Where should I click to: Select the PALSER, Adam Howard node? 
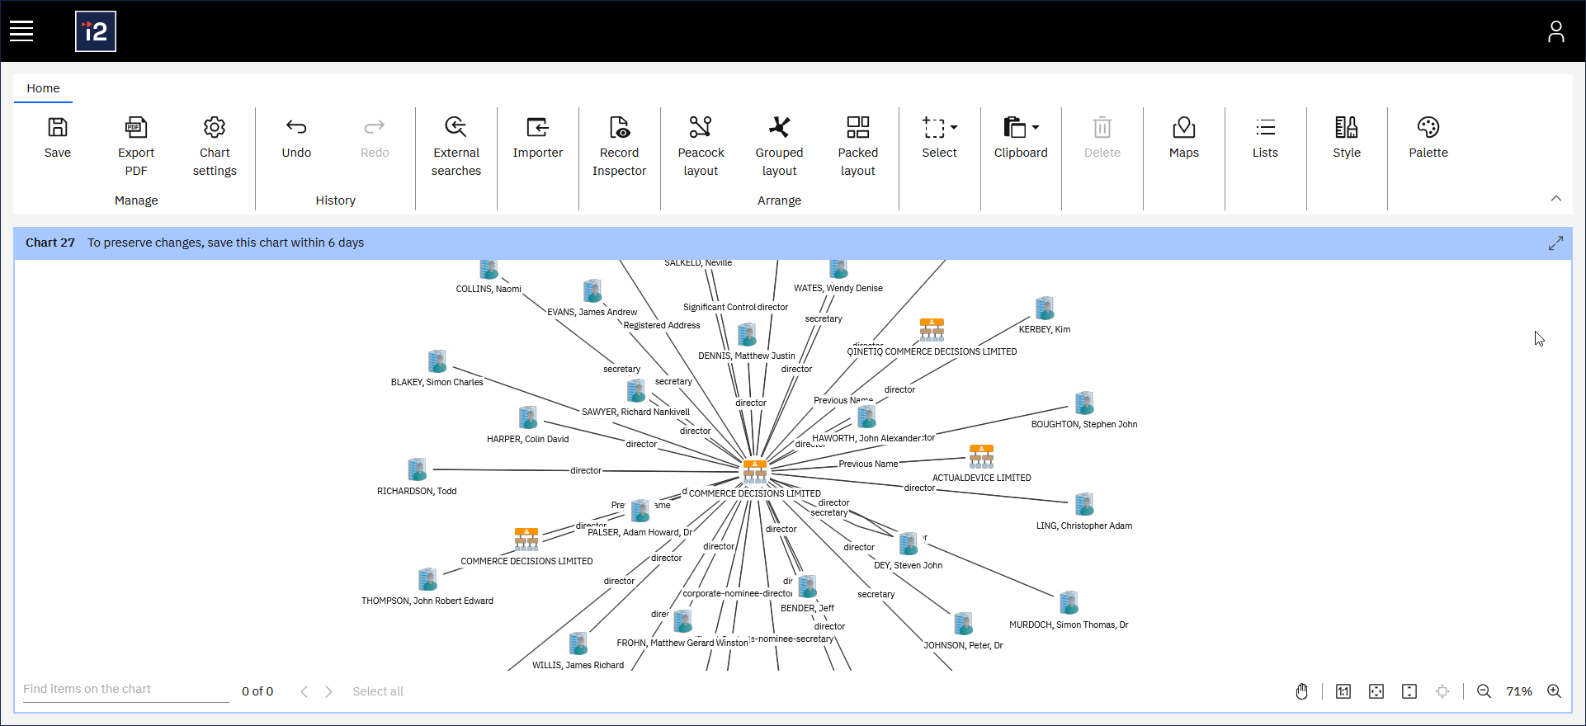click(640, 511)
